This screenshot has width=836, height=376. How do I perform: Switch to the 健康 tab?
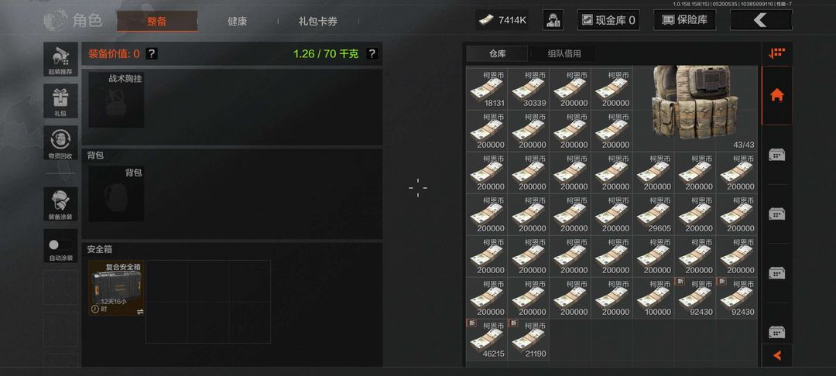point(238,22)
